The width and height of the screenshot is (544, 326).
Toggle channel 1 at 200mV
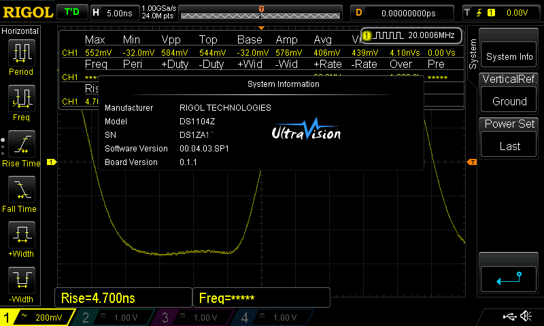[x=37, y=317]
